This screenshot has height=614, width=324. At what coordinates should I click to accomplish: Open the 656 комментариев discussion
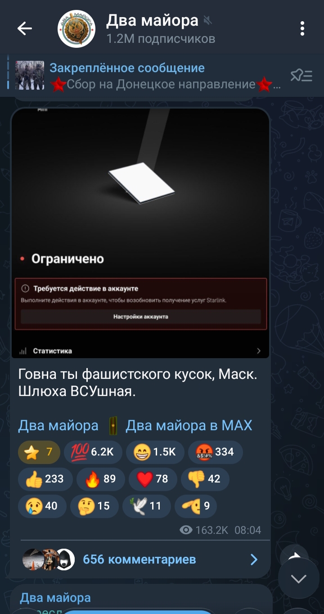[140, 559]
